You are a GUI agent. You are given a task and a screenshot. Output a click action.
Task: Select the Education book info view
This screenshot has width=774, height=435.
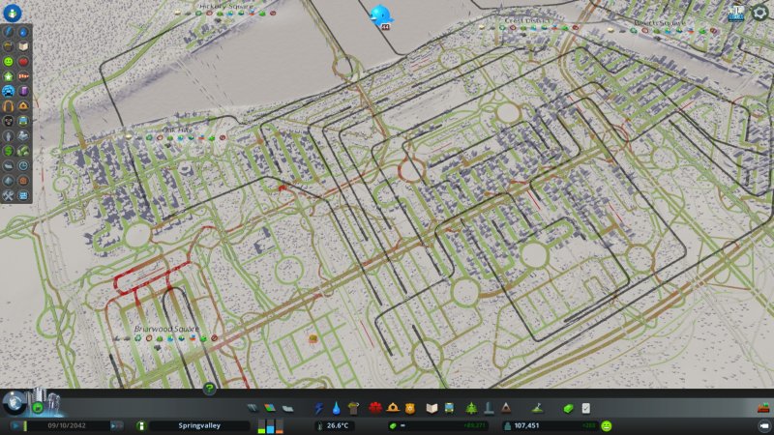coord(23,46)
